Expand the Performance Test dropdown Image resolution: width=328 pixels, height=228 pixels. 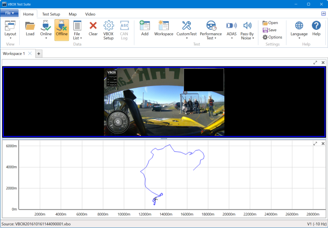click(x=211, y=30)
